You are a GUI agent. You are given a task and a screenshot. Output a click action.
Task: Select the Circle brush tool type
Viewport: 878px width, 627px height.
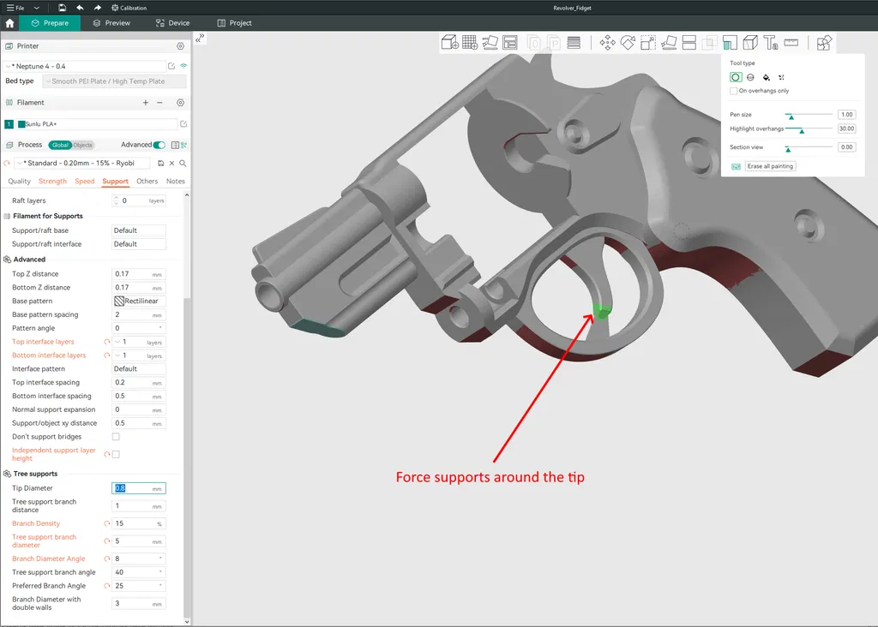[x=736, y=77]
